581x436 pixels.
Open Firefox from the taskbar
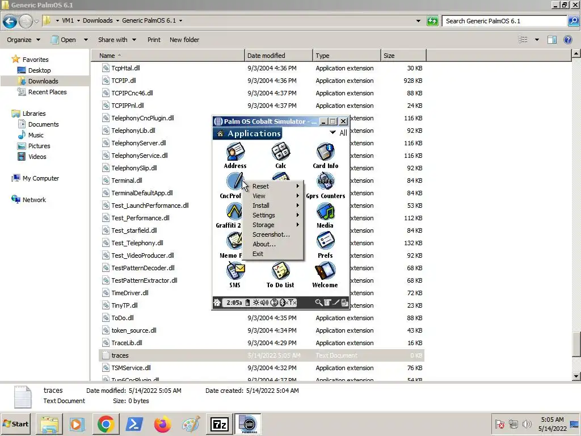(162, 424)
